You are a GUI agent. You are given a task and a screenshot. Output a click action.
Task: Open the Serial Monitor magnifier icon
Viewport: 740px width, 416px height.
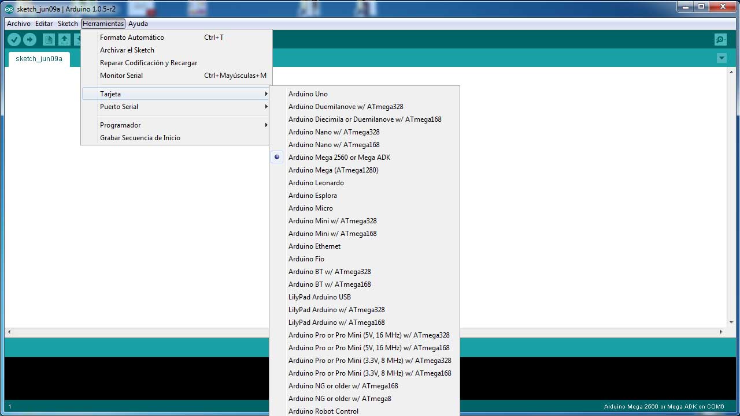coord(720,40)
